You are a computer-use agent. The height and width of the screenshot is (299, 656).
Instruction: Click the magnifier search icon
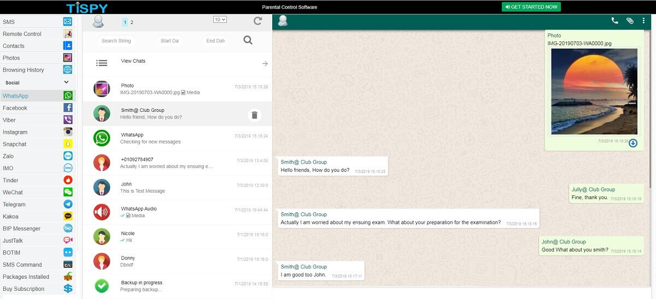(x=248, y=40)
